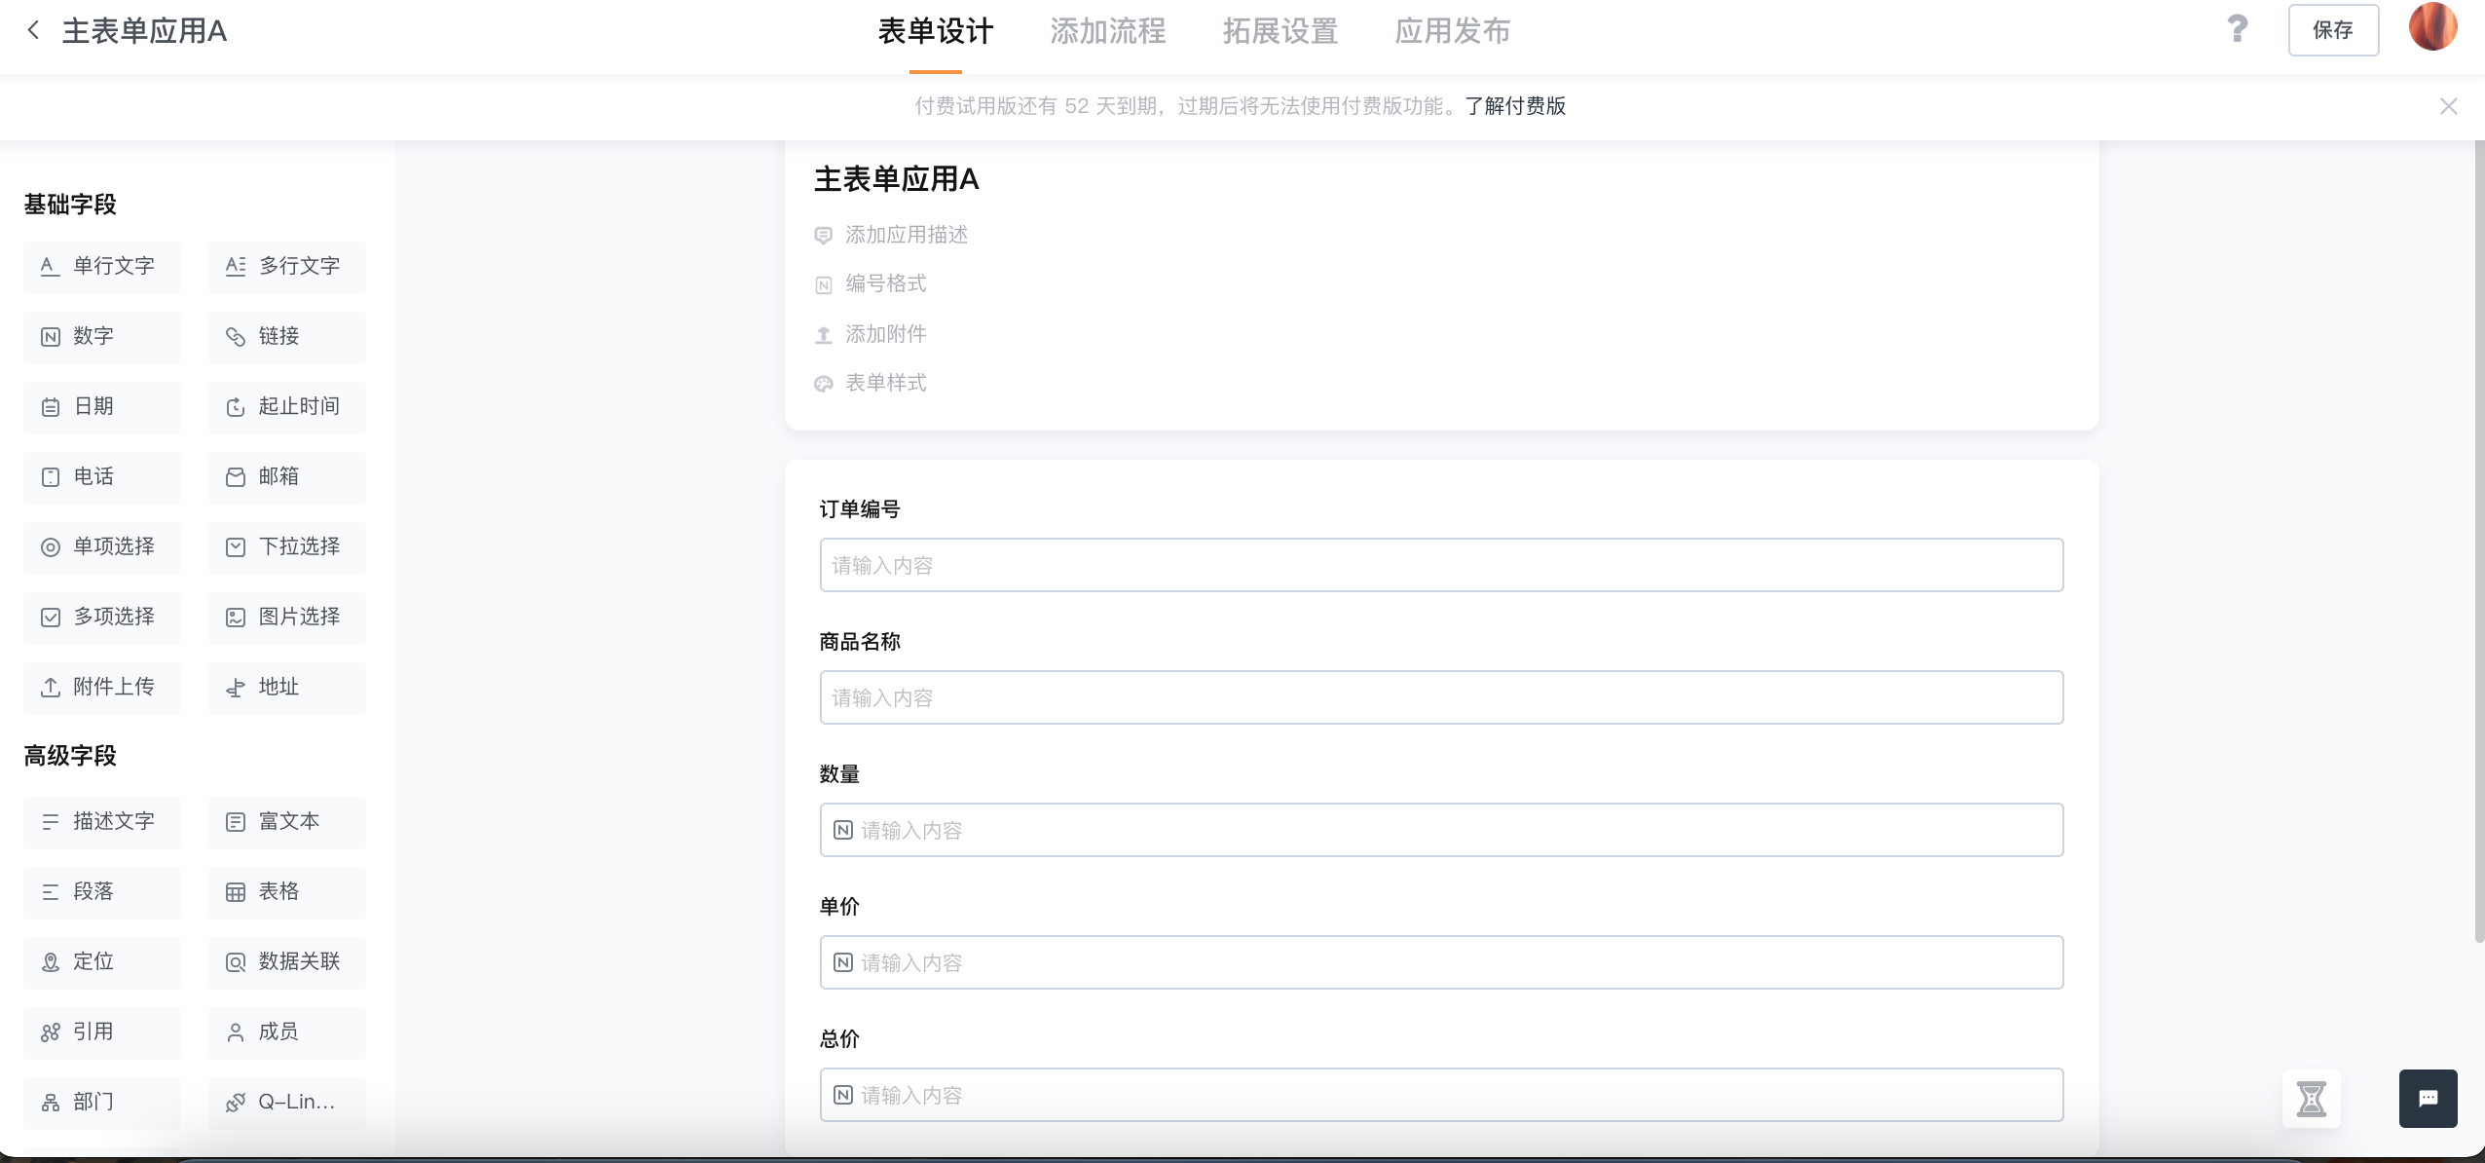Viewport: 2485px width, 1163px height.
Task: Click 编号格式 option
Action: (x=871, y=283)
